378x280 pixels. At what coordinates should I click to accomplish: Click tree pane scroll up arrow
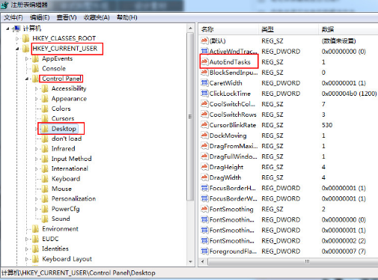191,28
